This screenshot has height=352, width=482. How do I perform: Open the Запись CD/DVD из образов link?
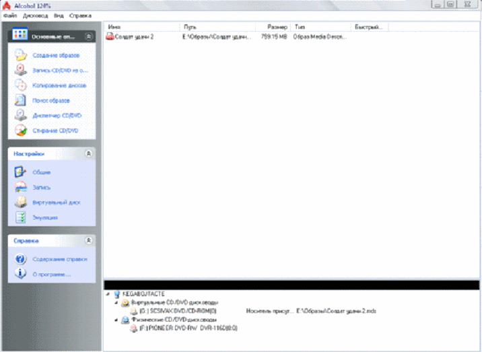[61, 71]
